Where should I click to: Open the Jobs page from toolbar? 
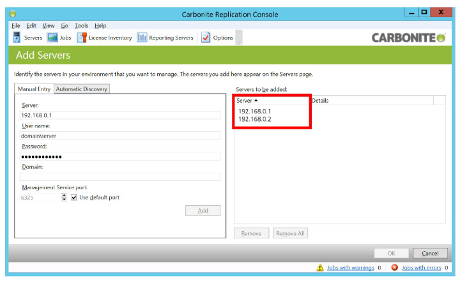click(x=59, y=38)
